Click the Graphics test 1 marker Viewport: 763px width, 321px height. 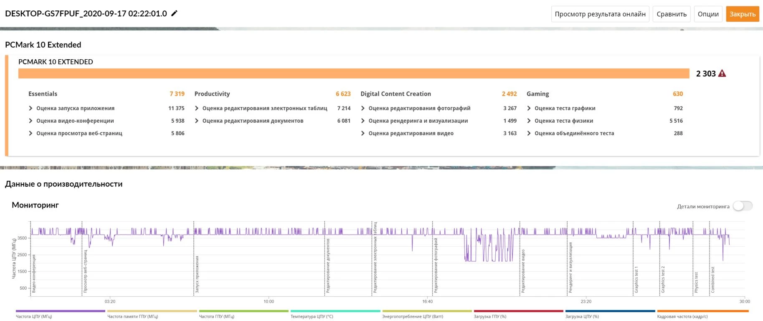tap(636, 279)
